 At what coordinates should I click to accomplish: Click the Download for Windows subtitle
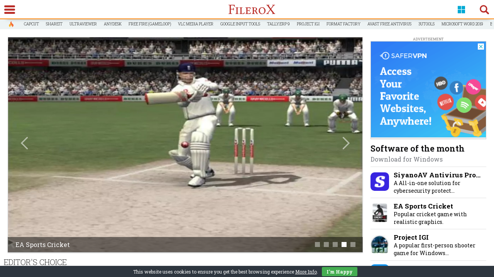(x=406, y=159)
